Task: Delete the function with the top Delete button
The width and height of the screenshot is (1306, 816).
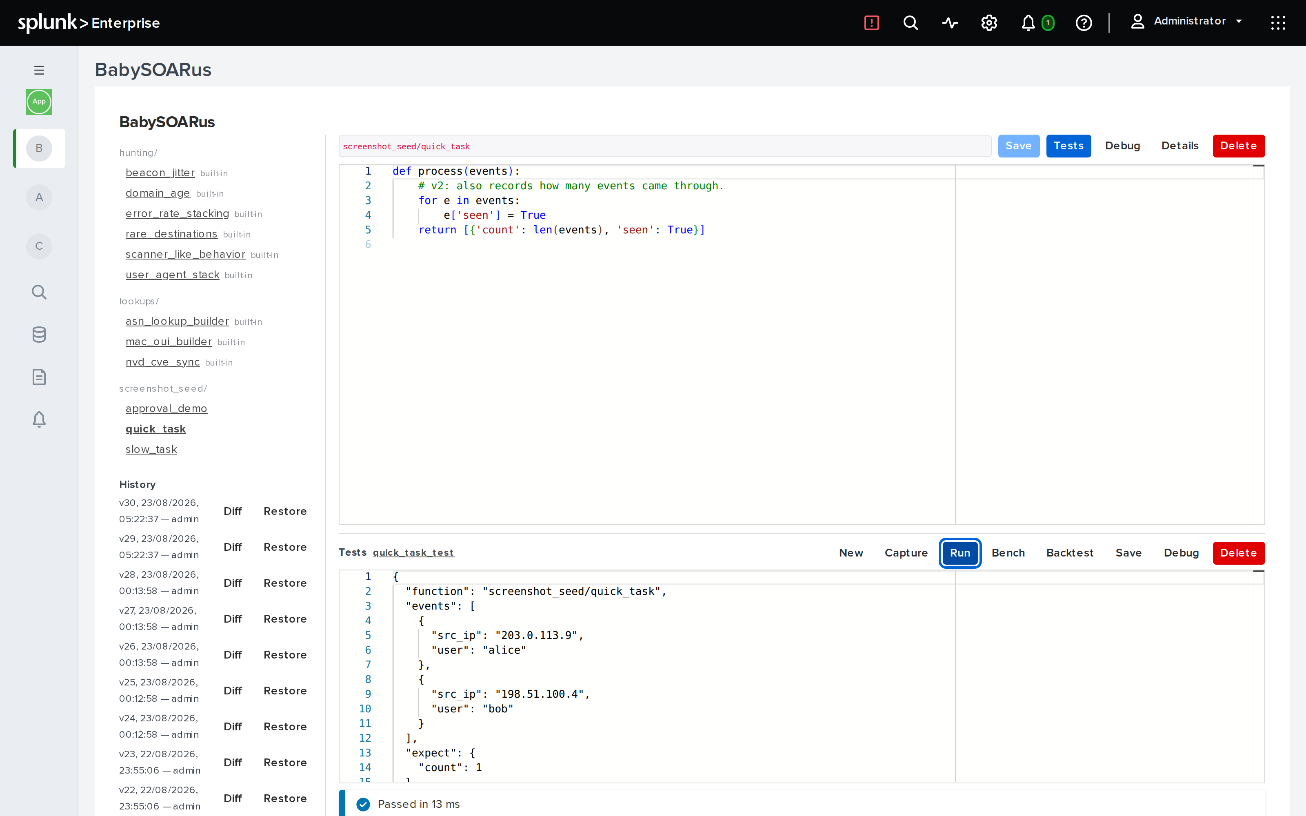Action: pos(1239,146)
